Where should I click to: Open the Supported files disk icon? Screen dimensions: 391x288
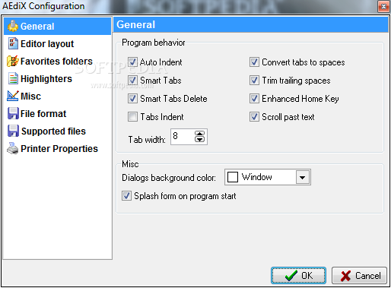click(13, 131)
